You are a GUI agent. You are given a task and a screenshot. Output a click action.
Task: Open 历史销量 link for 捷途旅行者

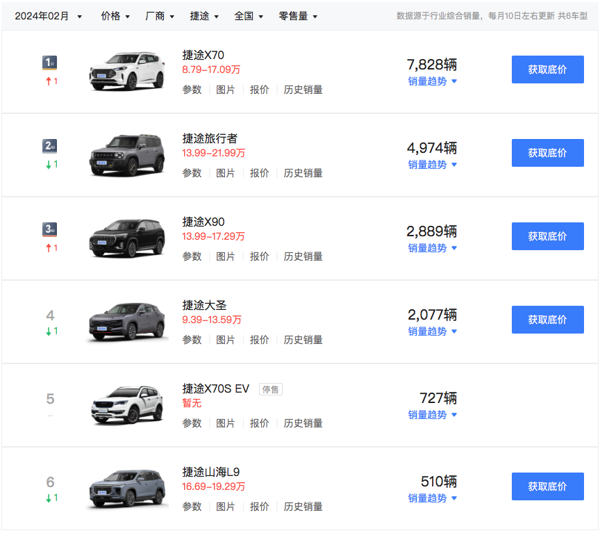click(x=303, y=173)
